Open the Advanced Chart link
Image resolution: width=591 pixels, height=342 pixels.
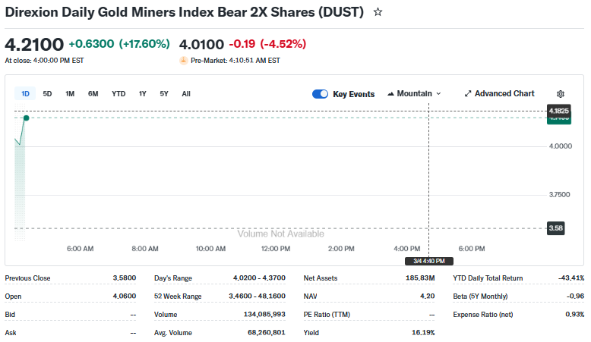click(x=504, y=94)
